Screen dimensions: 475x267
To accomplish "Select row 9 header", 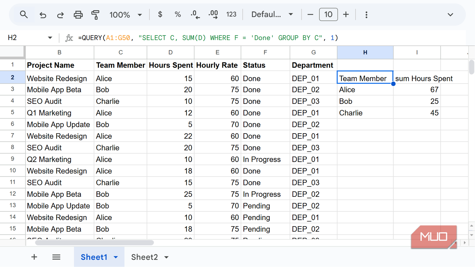I will coord(12,159).
